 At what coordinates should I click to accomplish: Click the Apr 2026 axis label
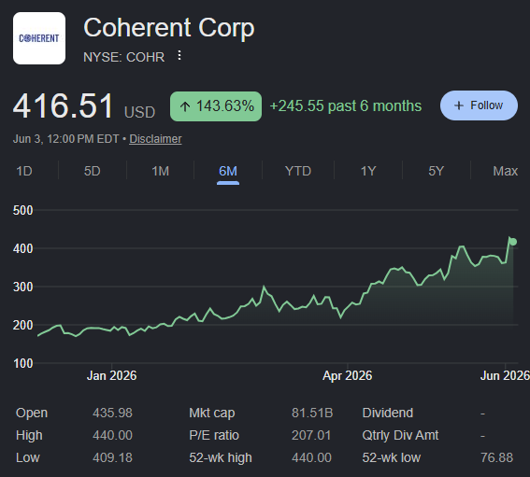tap(347, 376)
